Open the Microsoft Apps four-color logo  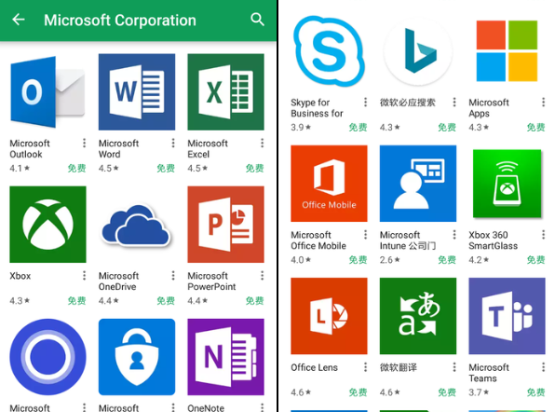pos(507,51)
